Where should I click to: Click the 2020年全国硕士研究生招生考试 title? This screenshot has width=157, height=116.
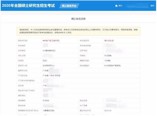[x=29, y=5]
